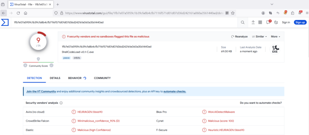Click the ShellCodeLoad-v0.1-C.exe file name
This screenshot has height=135, width=309.
(x=78, y=52)
